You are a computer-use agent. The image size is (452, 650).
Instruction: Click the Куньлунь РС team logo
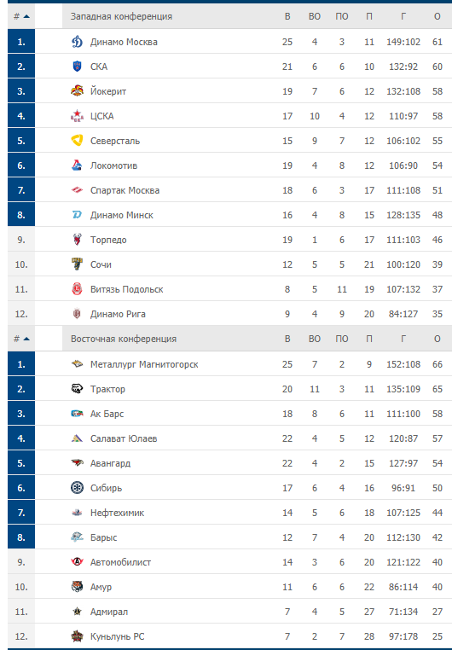pos(77,636)
